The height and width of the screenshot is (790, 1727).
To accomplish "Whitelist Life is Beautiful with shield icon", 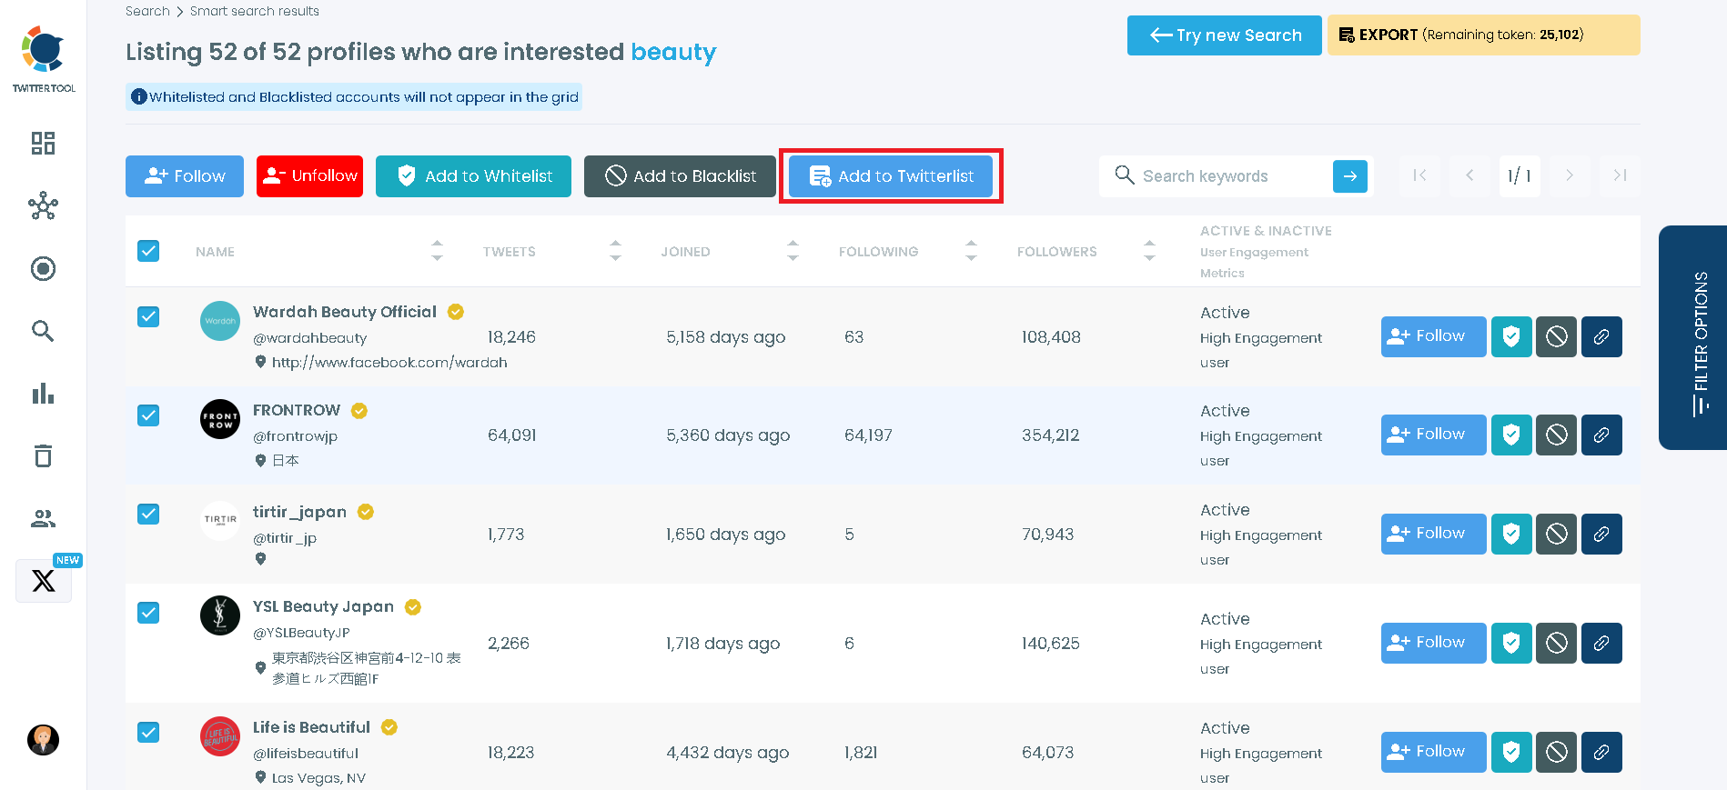I will 1511,752.
